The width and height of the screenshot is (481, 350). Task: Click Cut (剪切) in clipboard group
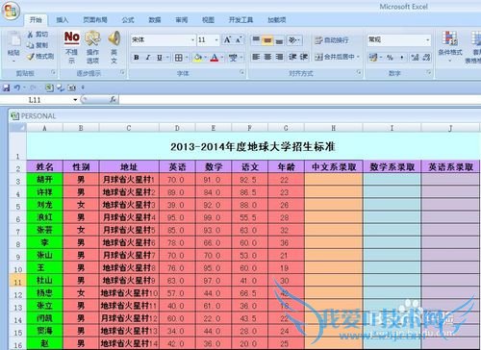tap(38, 35)
